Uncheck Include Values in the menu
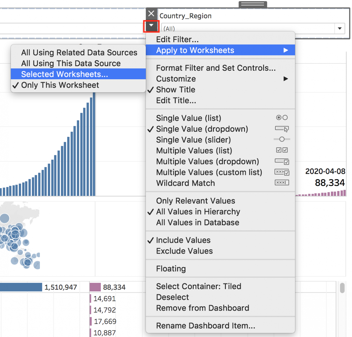This screenshot has width=352, height=337. (183, 240)
